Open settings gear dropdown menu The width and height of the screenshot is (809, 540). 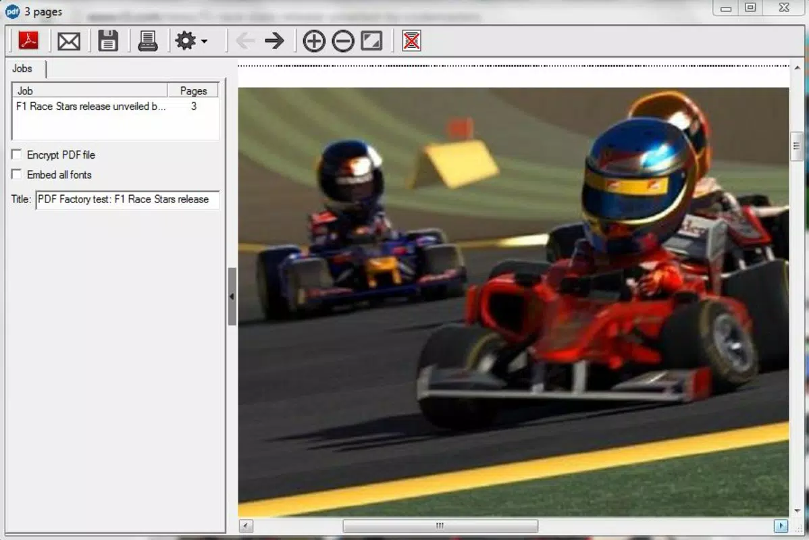click(191, 40)
